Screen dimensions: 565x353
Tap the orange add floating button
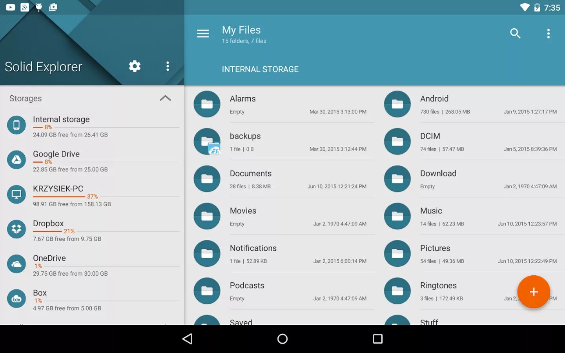(534, 292)
